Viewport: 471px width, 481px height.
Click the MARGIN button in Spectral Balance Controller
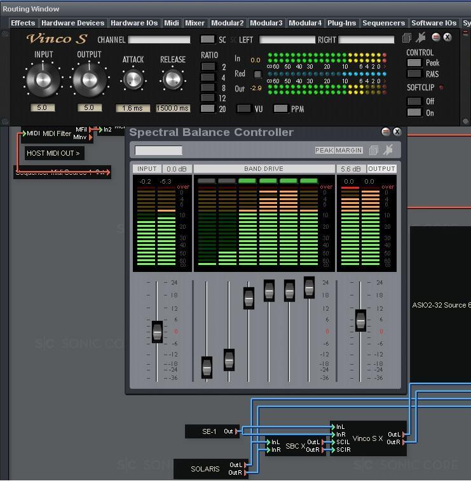[x=348, y=151]
